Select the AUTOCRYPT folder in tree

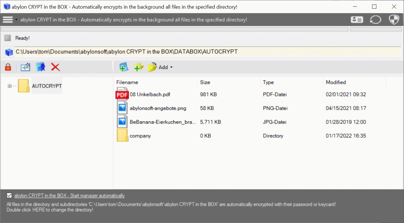[47, 86]
